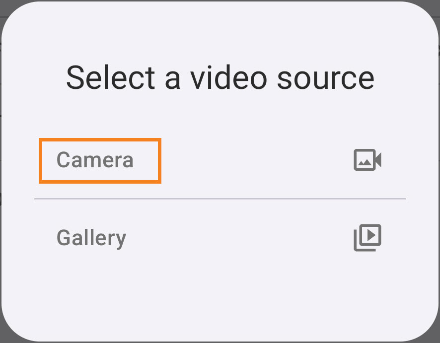The height and width of the screenshot is (343, 440).
Task: Open the Camera row in dialog
Action: click(x=220, y=160)
